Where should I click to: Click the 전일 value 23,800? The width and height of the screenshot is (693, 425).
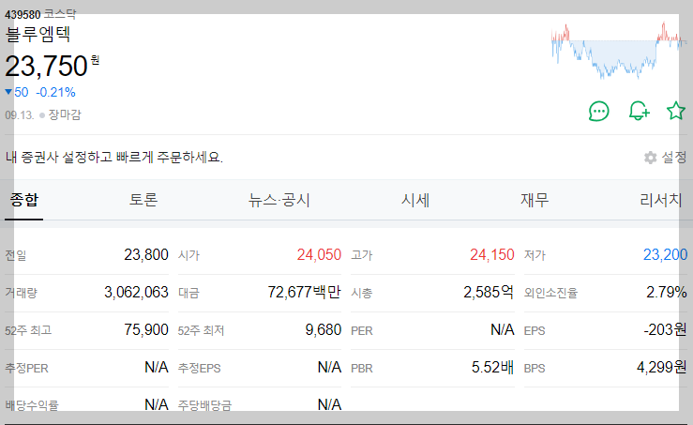pyautogui.click(x=146, y=255)
